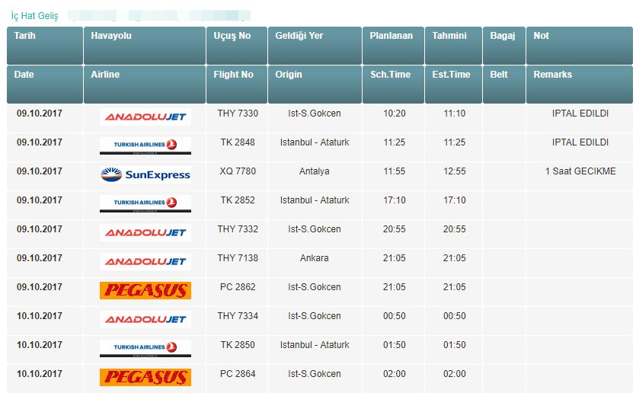Viewport: 636px width, 393px height.
Task: Select flight number THY 7330
Action: (238, 113)
